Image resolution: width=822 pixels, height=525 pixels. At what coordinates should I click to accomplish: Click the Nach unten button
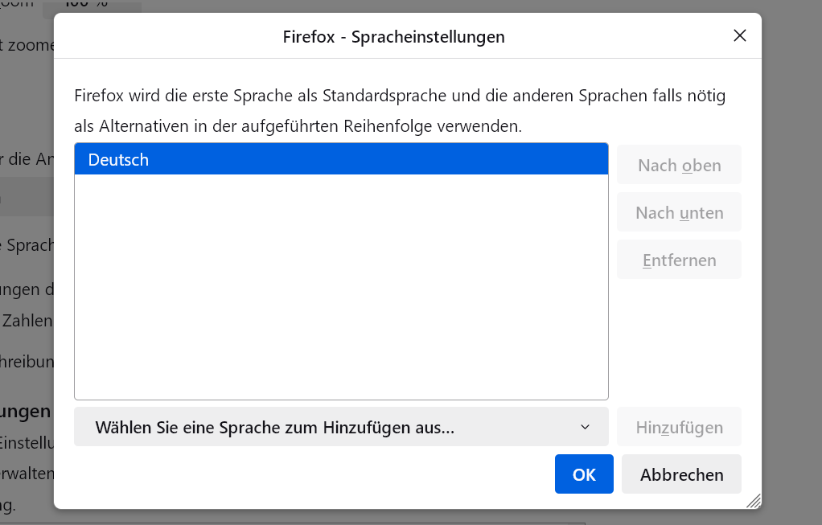click(x=679, y=213)
